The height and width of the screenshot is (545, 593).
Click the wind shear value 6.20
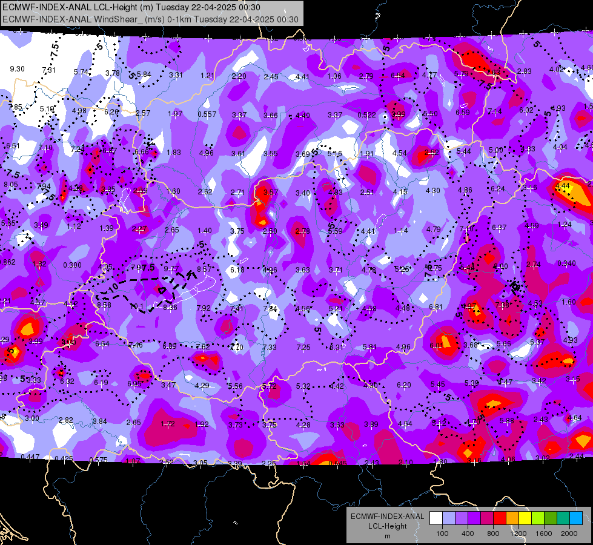[404, 385]
